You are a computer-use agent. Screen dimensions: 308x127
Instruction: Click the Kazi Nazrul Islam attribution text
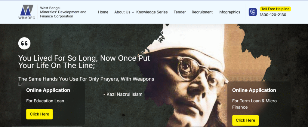click(x=123, y=94)
